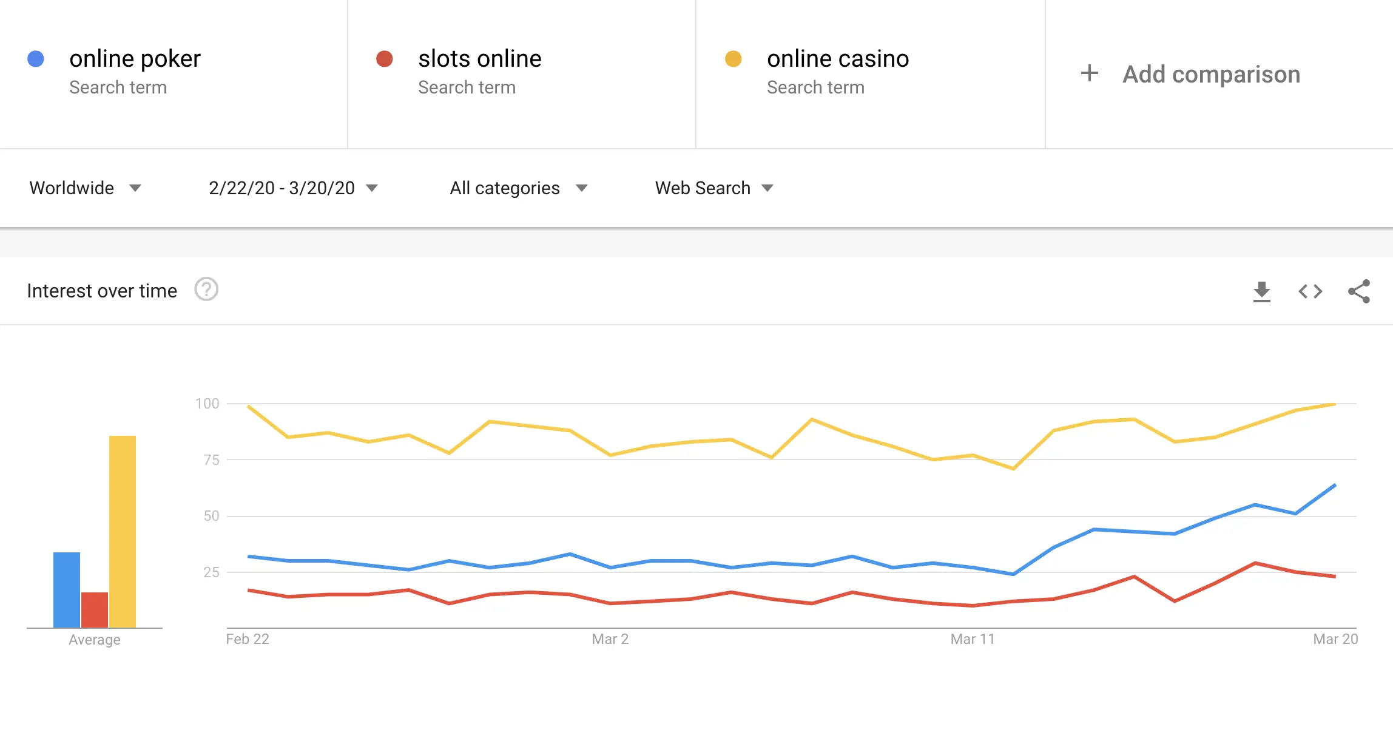The image size is (1393, 732).
Task: Open the Interest over time help icon
Action: pyautogui.click(x=206, y=290)
